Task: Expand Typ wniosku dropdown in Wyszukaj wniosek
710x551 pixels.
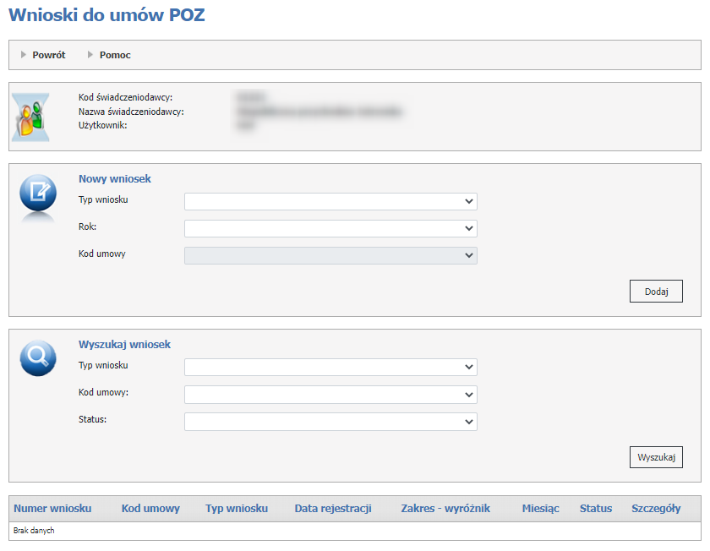Action: point(330,367)
